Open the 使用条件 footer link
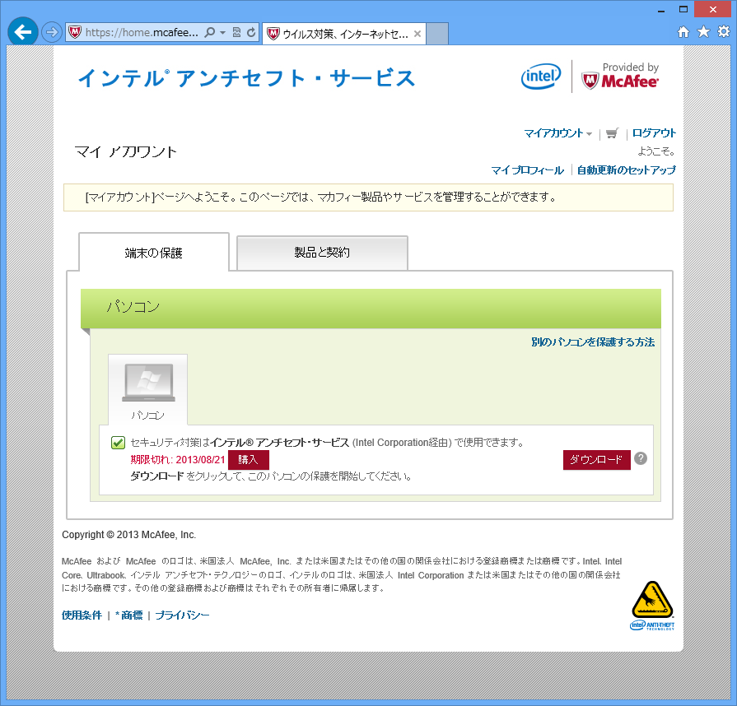Screen dimensions: 737x706 tap(82, 615)
